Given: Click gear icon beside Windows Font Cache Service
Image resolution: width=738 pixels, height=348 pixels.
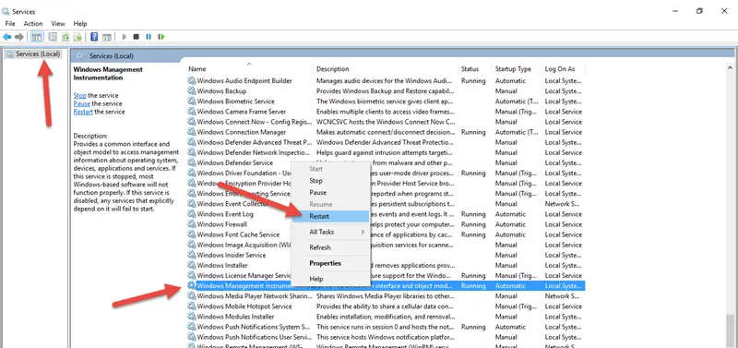Looking at the screenshot, I should (192, 234).
